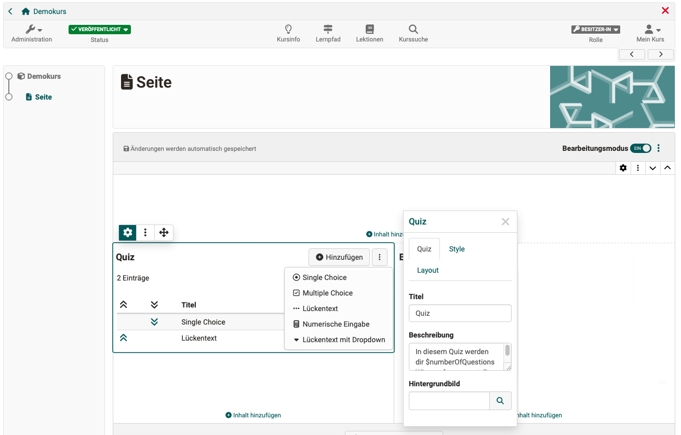Image resolution: width=681 pixels, height=435 pixels.
Task: Click the Titel column header
Action: pyautogui.click(x=189, y=305)
